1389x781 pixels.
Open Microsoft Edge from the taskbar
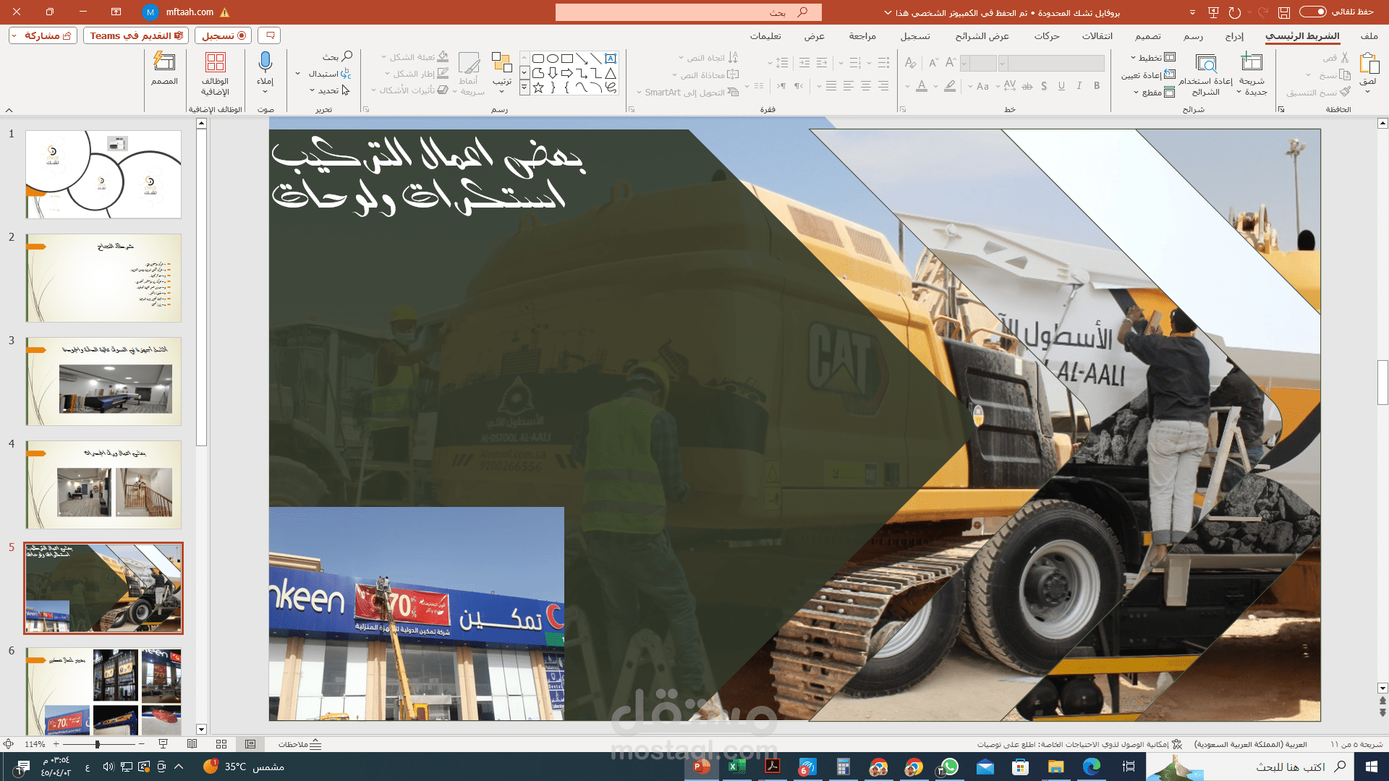click(1091, 767)
